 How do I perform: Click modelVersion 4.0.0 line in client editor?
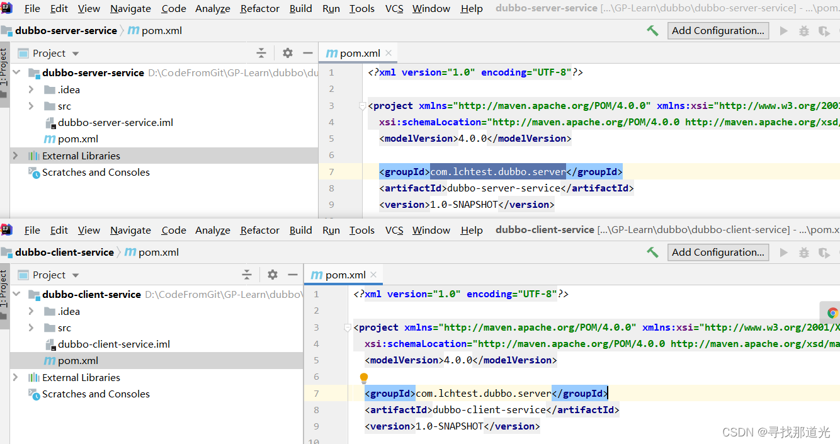pyautogui.click(x=460, y=360)
